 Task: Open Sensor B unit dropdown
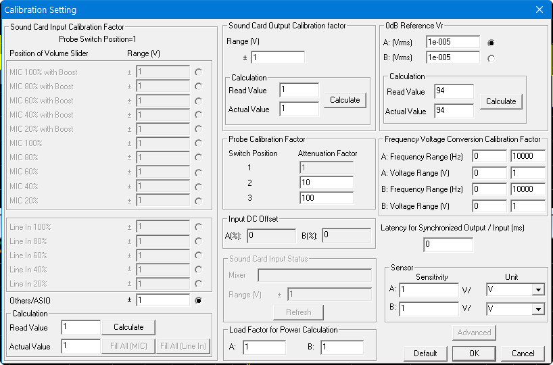(538, 310)
